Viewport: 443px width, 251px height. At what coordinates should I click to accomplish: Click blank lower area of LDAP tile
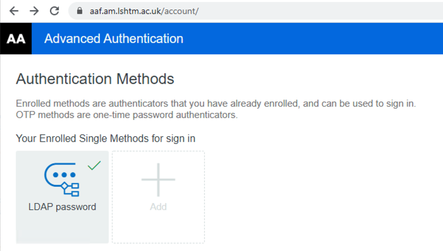coord(62,228)
